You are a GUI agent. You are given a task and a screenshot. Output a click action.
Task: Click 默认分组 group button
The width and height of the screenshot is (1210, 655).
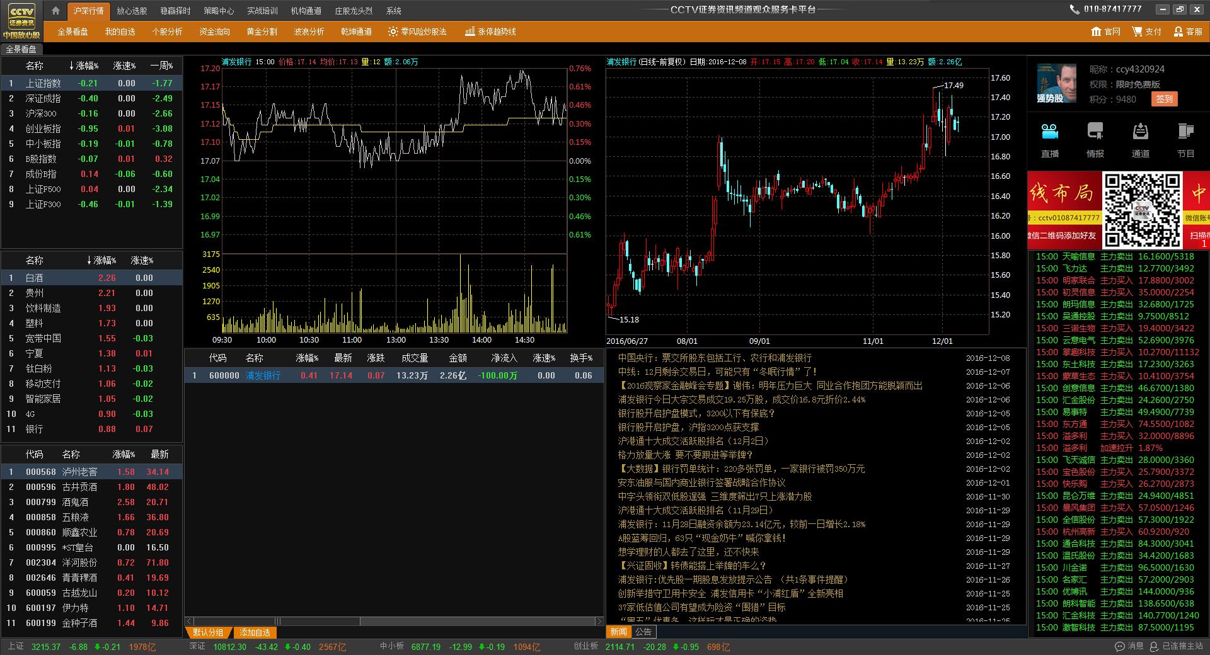(209, 632)
